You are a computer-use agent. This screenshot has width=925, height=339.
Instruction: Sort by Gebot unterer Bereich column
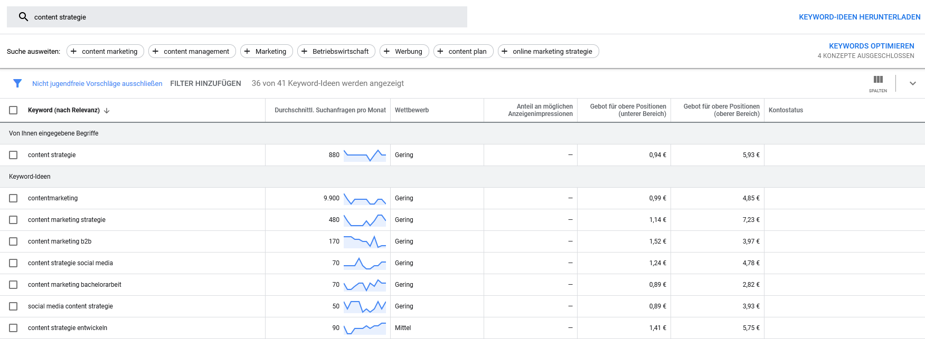point(628,110)
